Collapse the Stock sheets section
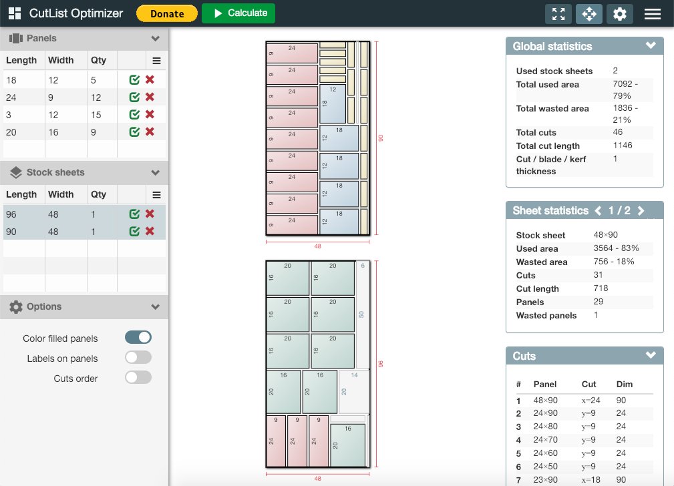The height and width of the screenshot is (486, 674). coord(156,172)
